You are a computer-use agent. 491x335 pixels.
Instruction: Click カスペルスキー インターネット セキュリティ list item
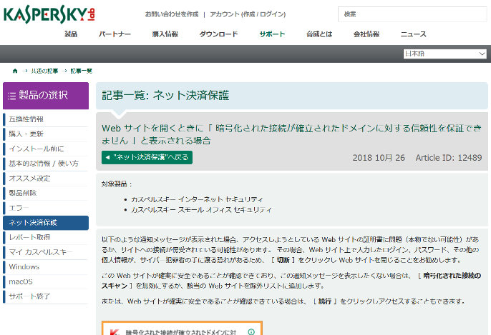(197, 199)
